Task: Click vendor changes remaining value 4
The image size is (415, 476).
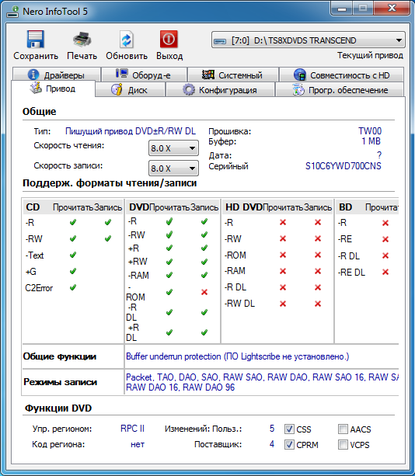Action: pos(271,444)
